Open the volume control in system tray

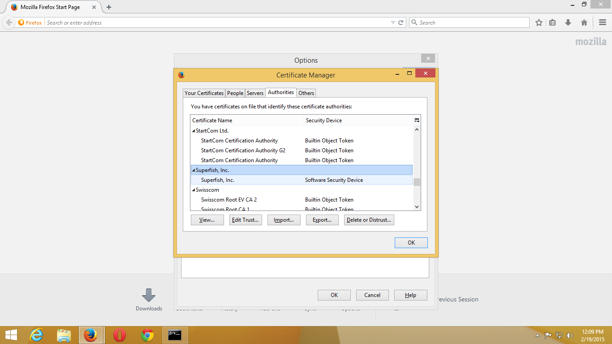tap(570, 335)
